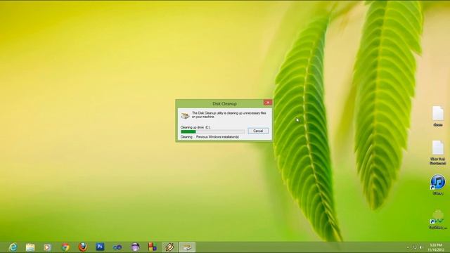
Task: Open Photoshop from the taskbar
Action: click(100, 247)
